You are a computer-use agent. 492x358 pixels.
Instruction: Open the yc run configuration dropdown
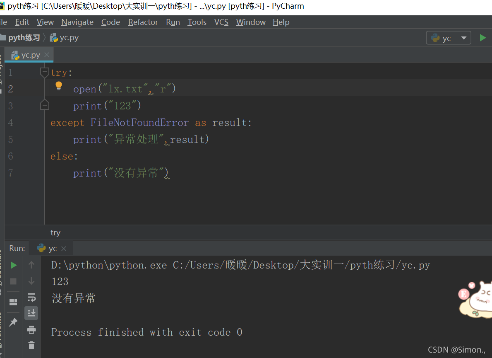coord(449,38)
